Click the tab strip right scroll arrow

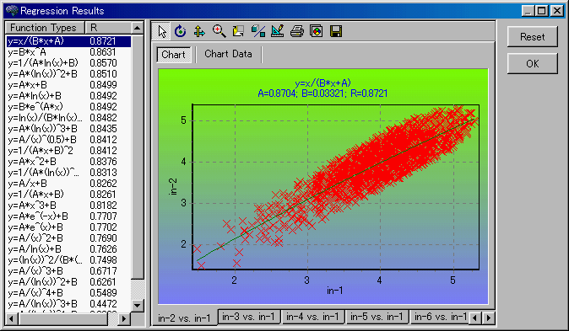pos(489,318)
